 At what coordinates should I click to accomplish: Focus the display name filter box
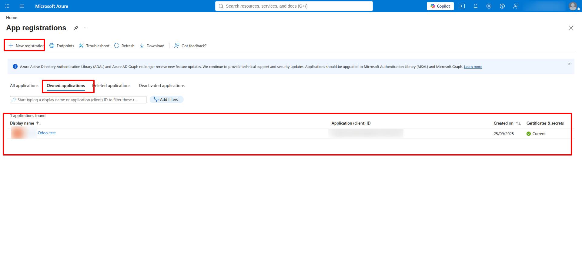click(78, 100)
